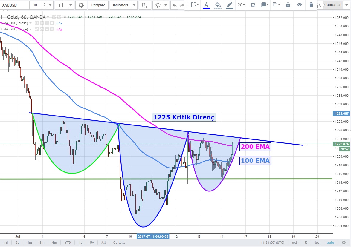Viewport: 351px width, 247px height.
Task: Select the YTD time range
Action: click(68, 243)
